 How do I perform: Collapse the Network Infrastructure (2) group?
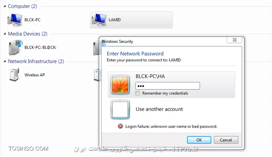tap(5, 61)
